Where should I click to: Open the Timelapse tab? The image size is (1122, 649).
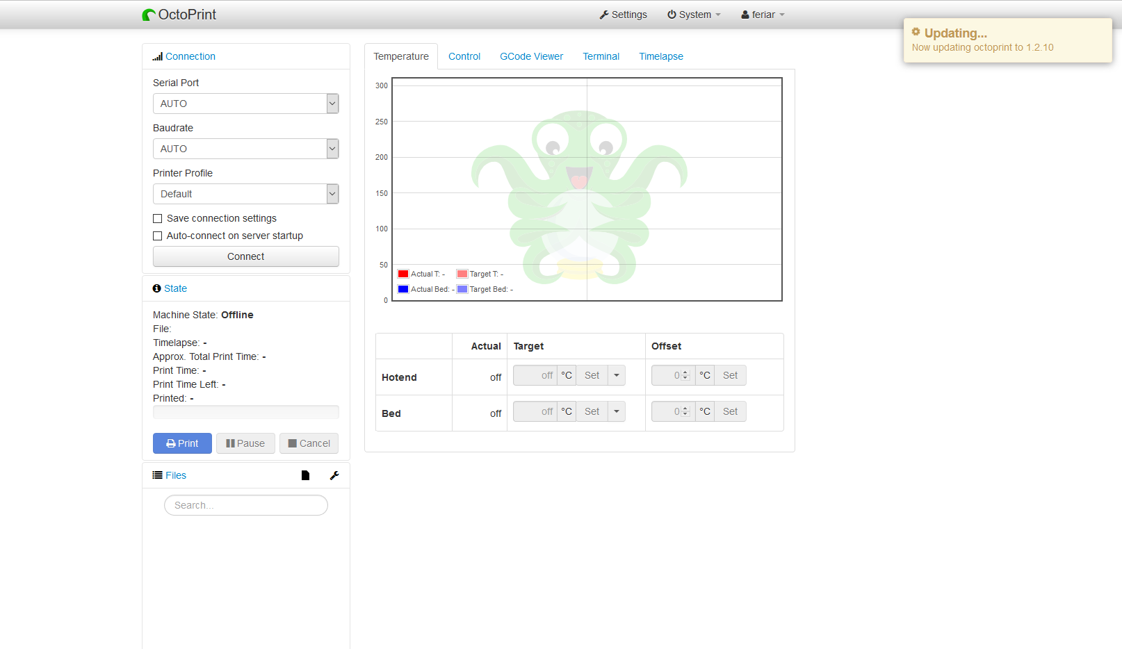661,56
